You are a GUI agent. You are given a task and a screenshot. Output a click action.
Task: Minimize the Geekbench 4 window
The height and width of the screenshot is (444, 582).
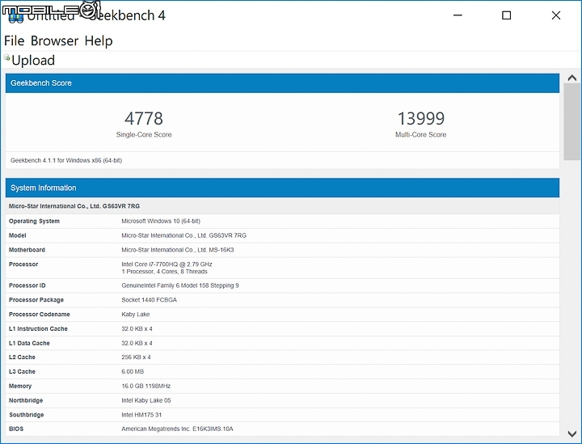[458, 15]
